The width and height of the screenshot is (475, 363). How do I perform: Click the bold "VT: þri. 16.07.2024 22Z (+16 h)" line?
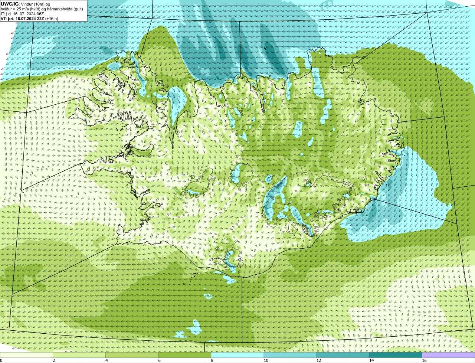coord(30,19)
